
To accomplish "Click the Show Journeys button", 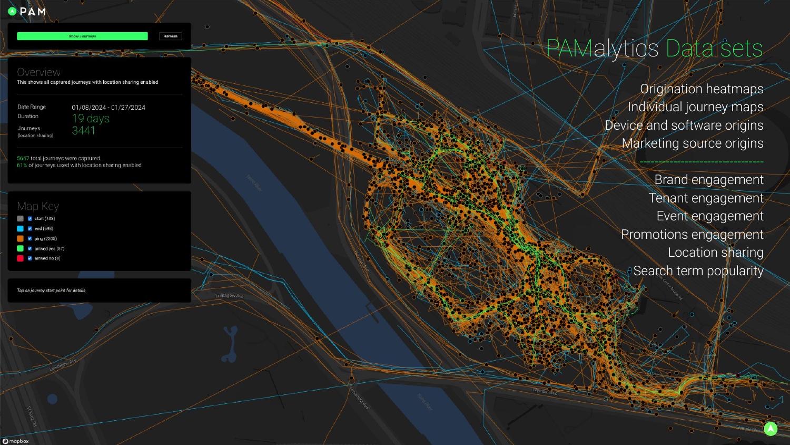I will (x=82, y=36).
